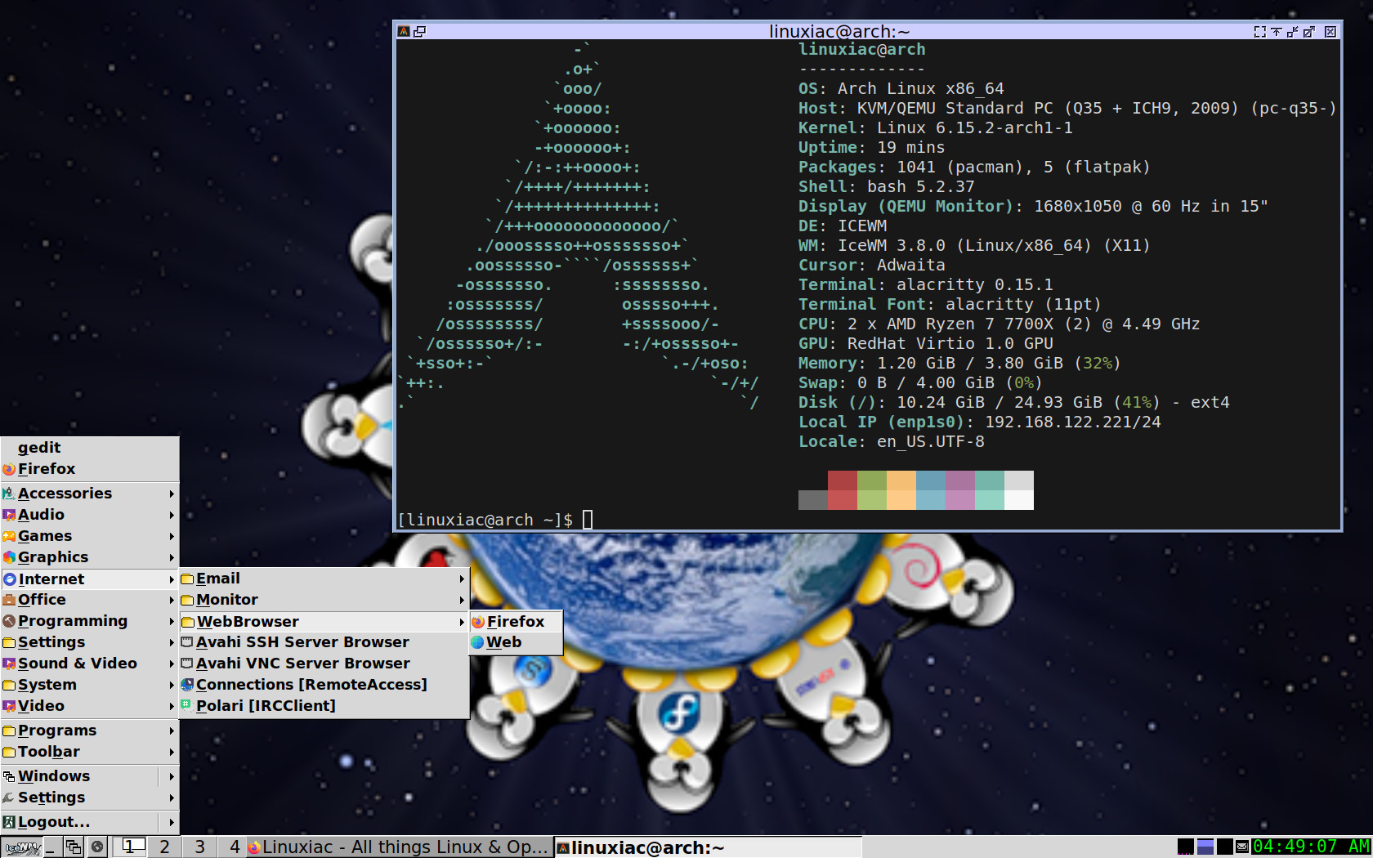
Task: Switch to workspace 4
Action: pos(234,847)
